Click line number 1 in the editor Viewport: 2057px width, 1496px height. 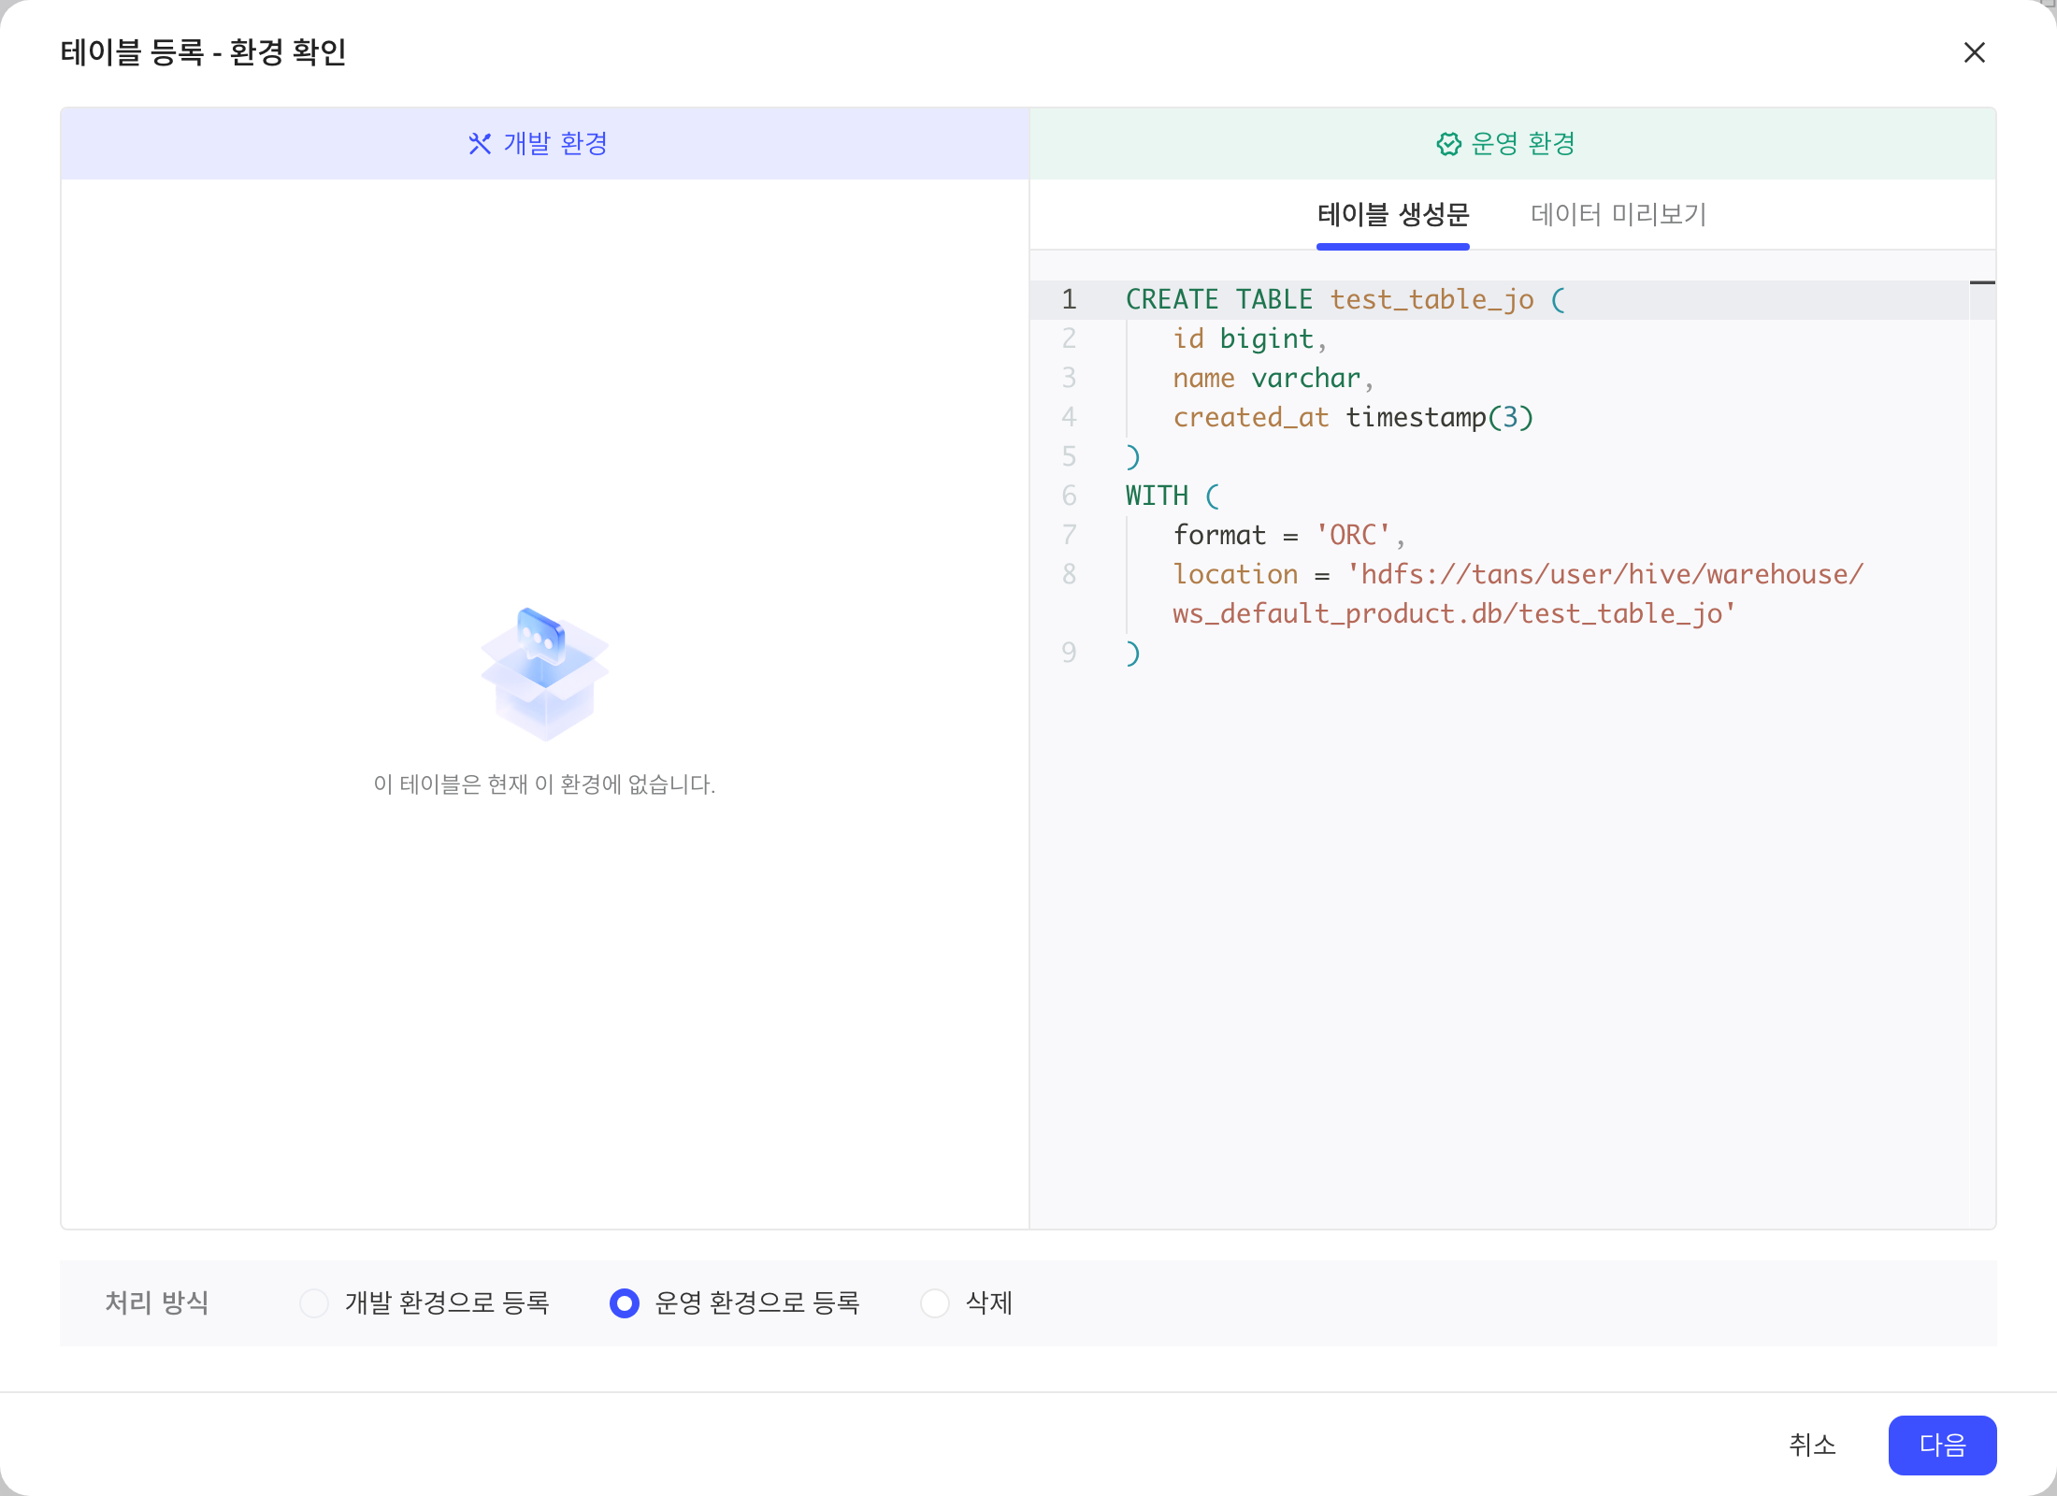click(x=1070, y=299)
